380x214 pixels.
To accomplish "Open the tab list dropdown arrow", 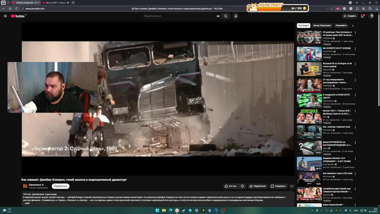I will (x=8, y=3).
